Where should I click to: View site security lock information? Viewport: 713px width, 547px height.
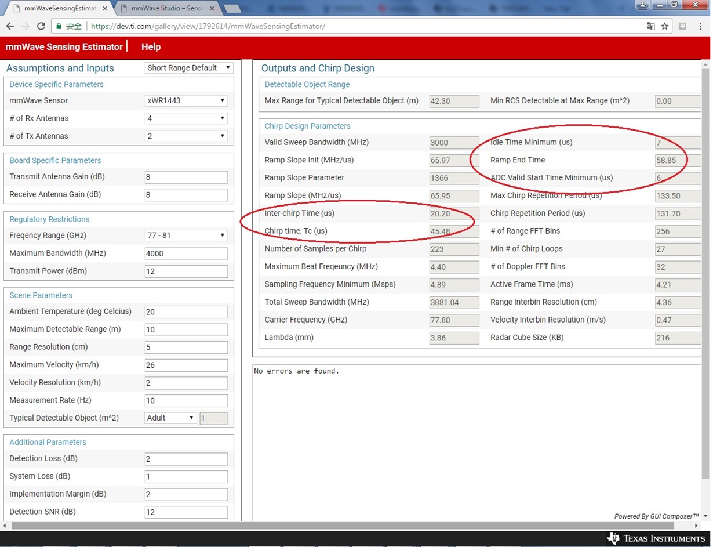[x=58, y=26]
